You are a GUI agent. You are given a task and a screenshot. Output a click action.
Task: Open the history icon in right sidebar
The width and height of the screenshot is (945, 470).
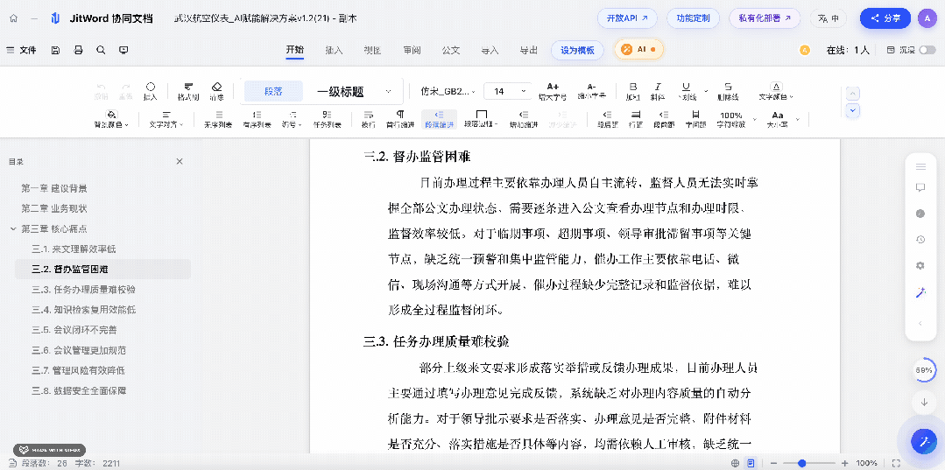pos(920,239)
